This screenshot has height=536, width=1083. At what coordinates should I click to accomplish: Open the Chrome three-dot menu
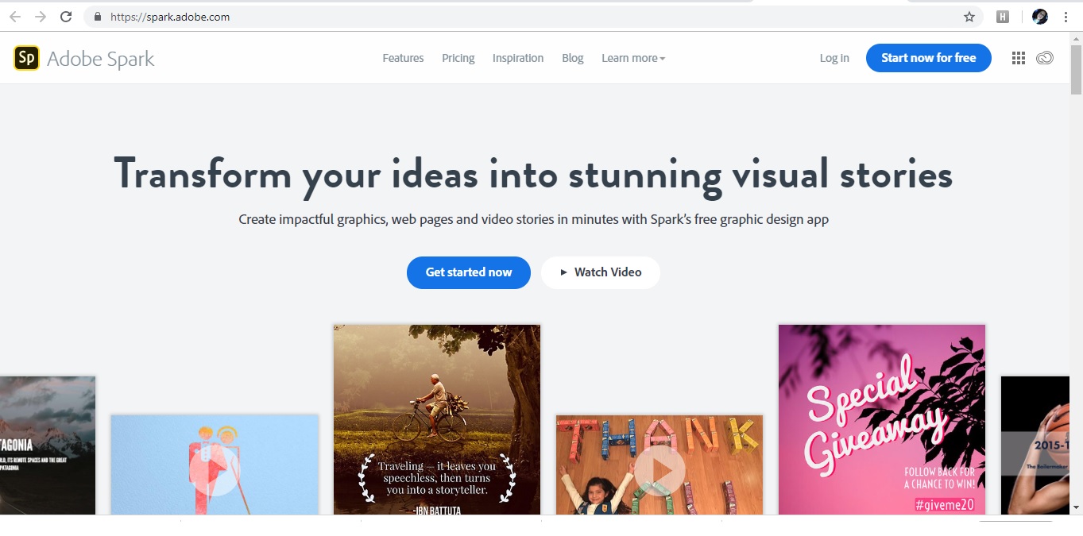pos(1066,17)
